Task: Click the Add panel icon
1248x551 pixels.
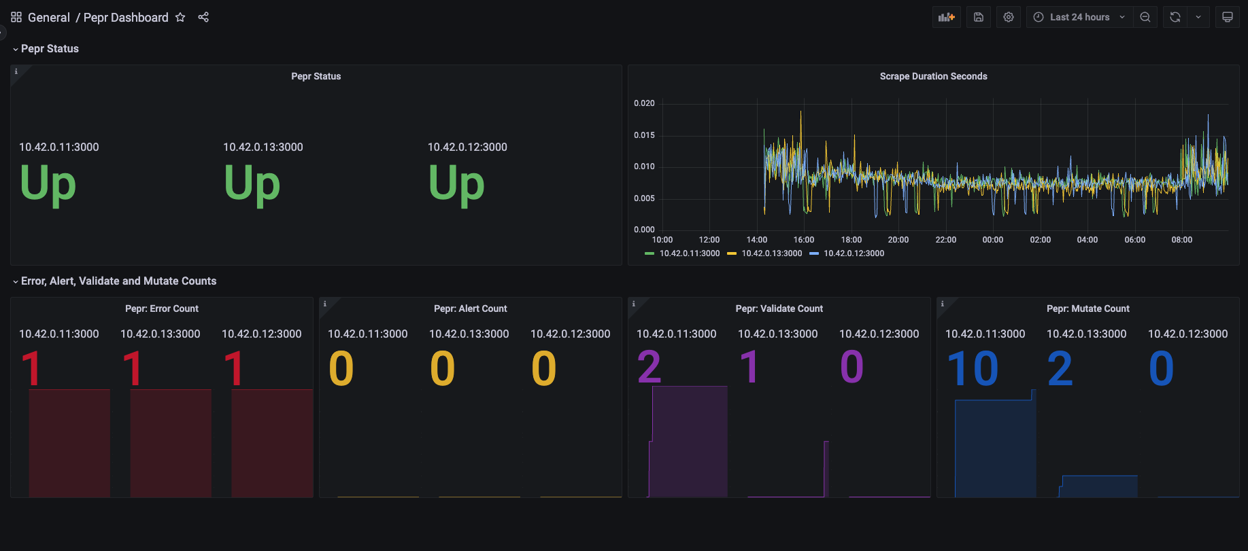Action: pyautogui.click(x=946, y=18)
